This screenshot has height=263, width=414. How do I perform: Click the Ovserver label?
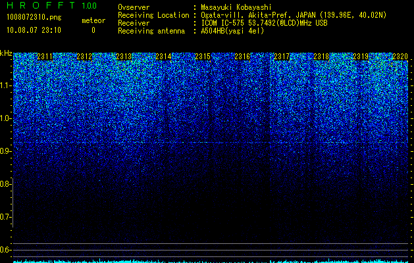point(134,7)
